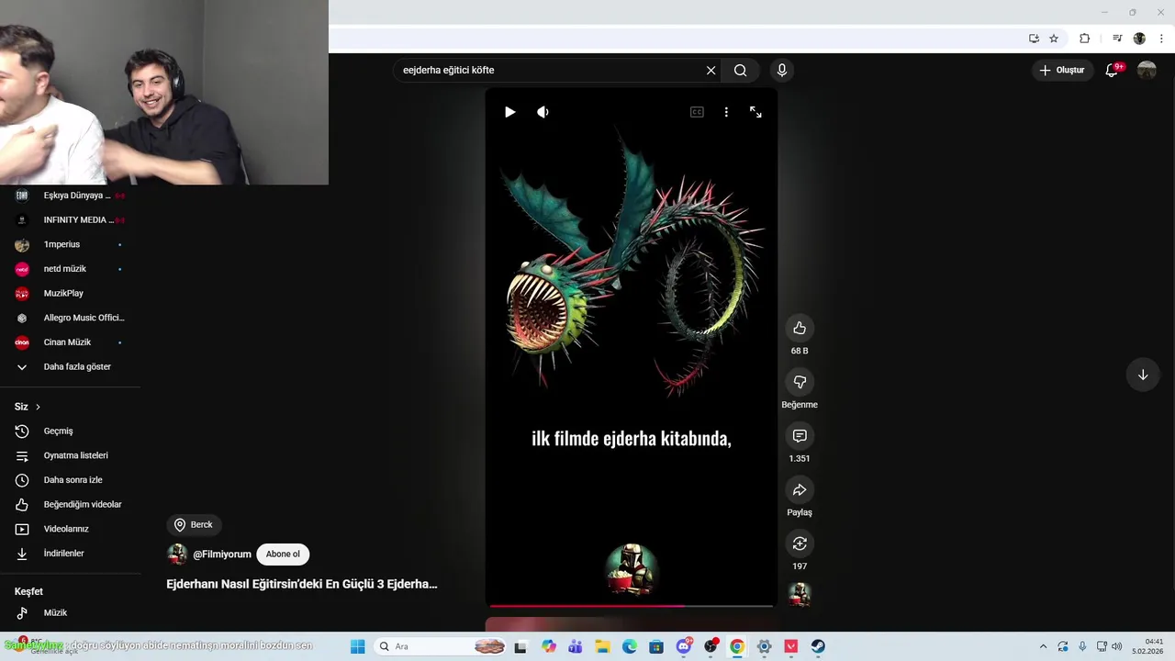Open Valorant icon on taskbar
This screenshot has width=1175, height=661.
tap(790, 646)
